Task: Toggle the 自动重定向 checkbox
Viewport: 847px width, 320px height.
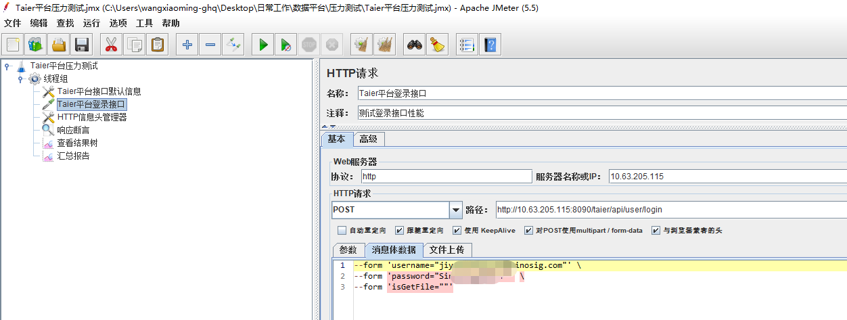Action: [342, 231]
